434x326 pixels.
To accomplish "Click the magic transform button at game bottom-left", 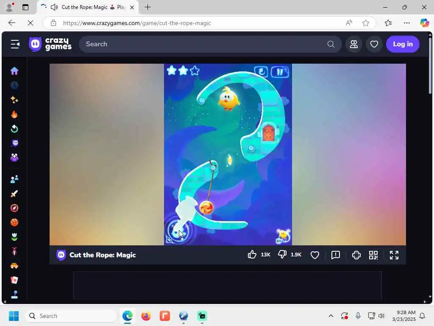I will (x=178, y=231).
